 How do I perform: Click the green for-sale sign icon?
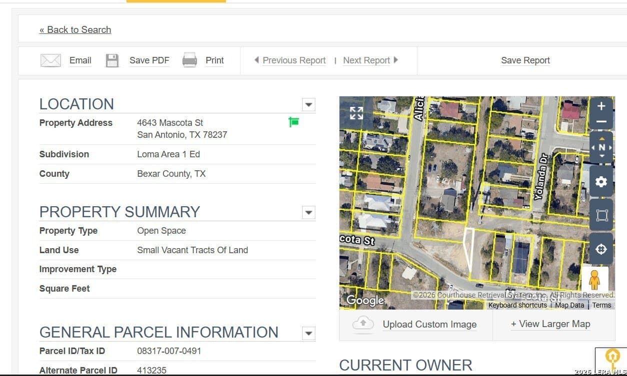(293, 121)
